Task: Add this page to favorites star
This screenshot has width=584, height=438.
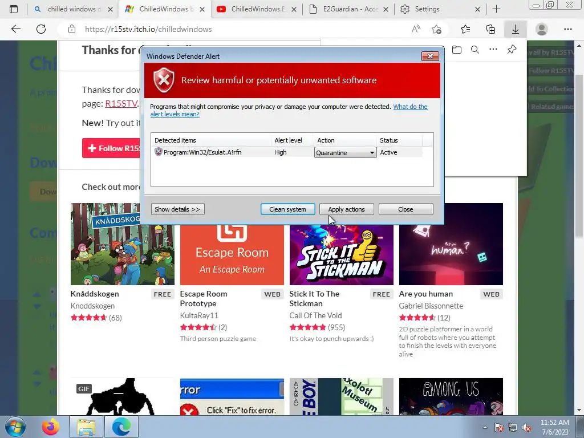Action: [436, 29]
